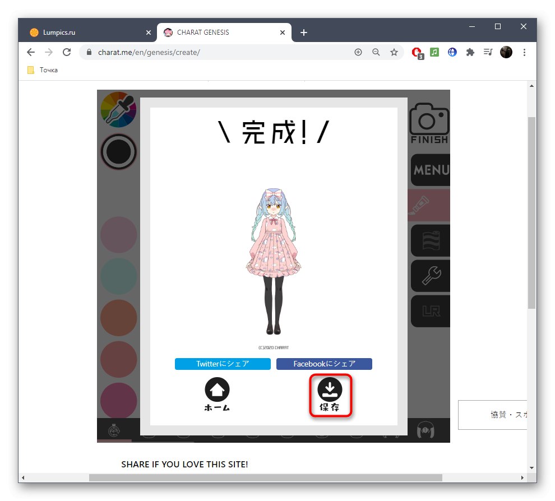
Task: Click the scroll right arrow
Action: tap(522, 477)
